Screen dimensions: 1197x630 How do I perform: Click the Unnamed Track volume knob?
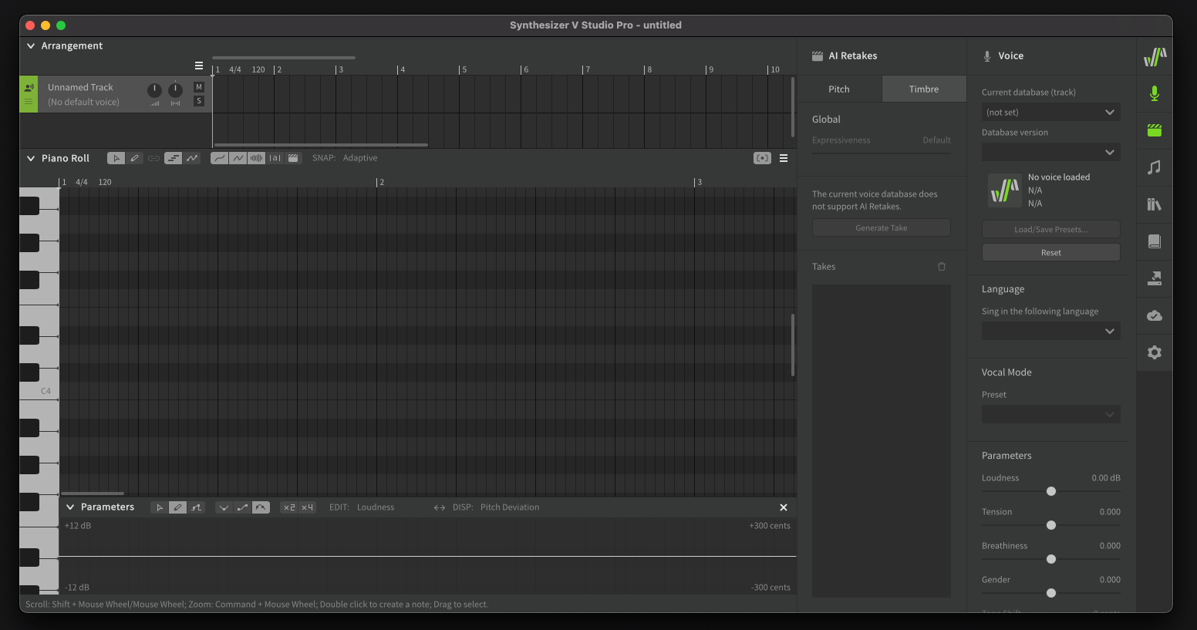click(x=154, y=90)
